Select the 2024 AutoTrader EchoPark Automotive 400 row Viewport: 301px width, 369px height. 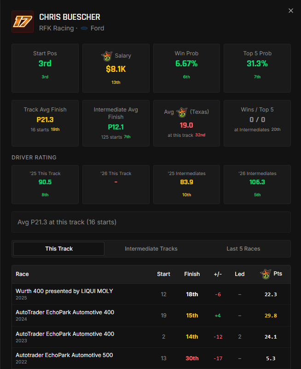[151, 316]
